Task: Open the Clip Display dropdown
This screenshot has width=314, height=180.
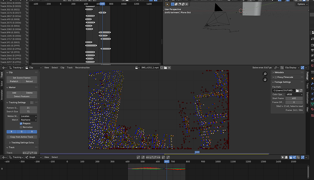Action: tap(292, 67)
